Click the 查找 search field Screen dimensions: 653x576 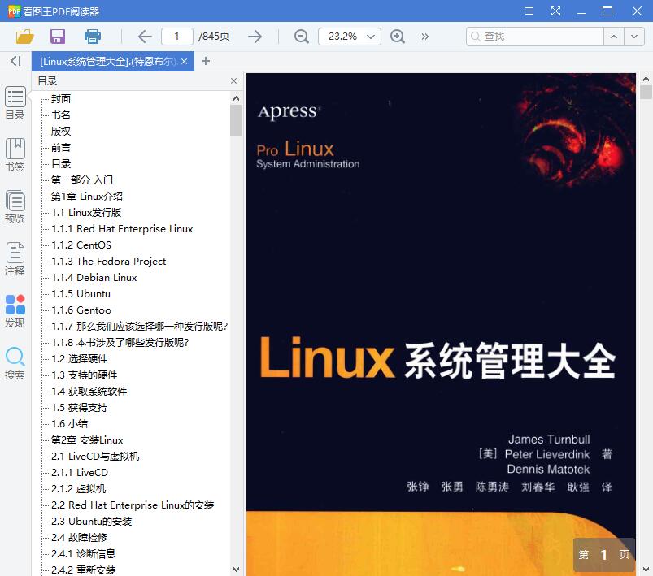coord(535,37)
